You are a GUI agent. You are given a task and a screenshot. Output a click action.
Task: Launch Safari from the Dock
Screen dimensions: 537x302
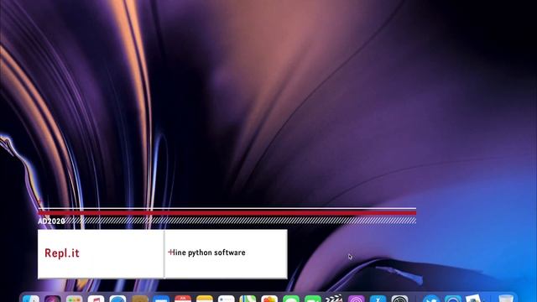pyautogui.click(x=117, y=299)
